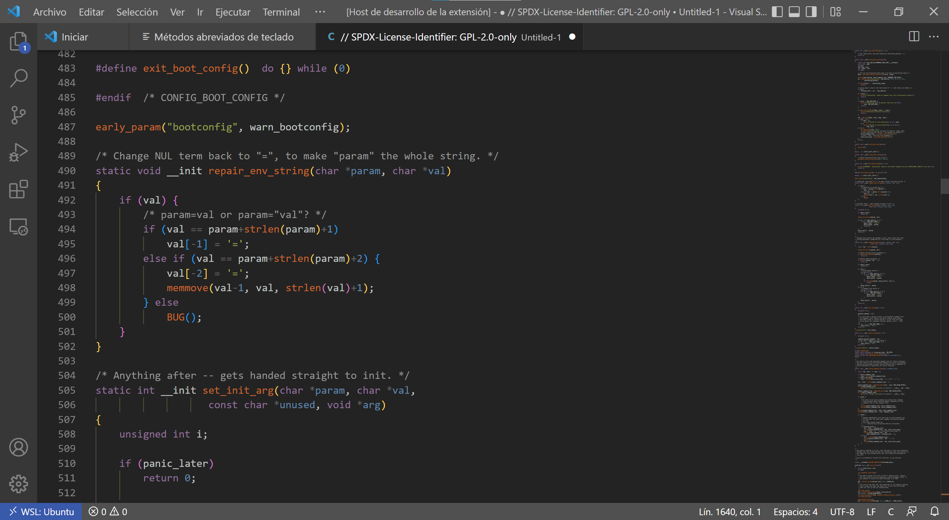Open the Explorer view in activity bar
Viewport: 949px width, 520px height.
[18, 42]
